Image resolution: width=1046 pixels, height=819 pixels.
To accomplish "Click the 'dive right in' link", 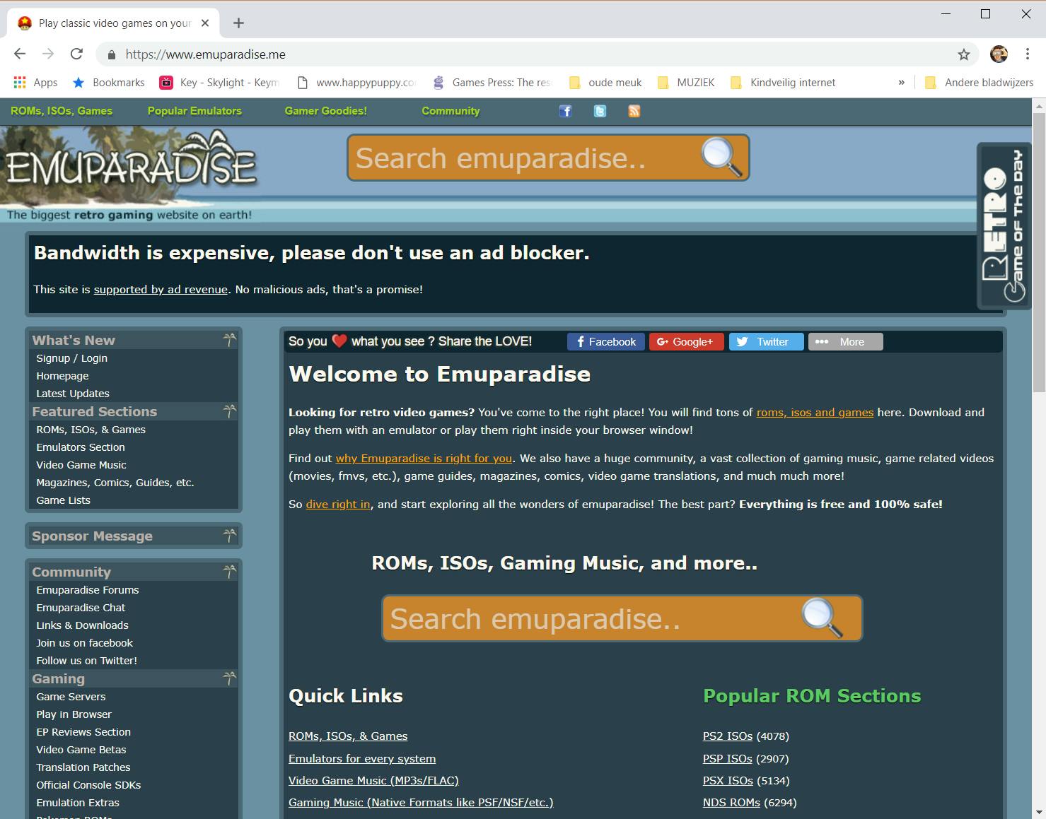I will point(338,505).
